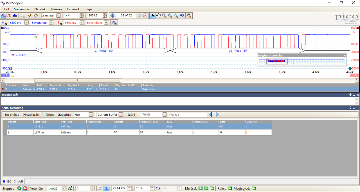This screenshot has width=360, height=192.
Task: Open Channel A Egyenáram coupling dropdown
Action: pos(51,23)
